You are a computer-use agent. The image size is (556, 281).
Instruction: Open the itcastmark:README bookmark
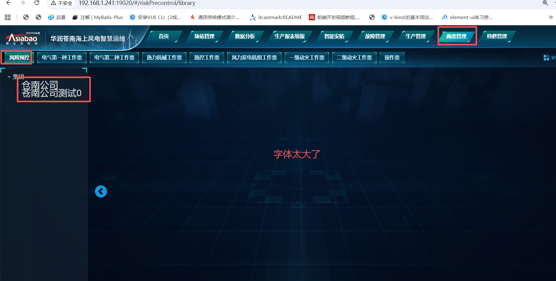276,17
